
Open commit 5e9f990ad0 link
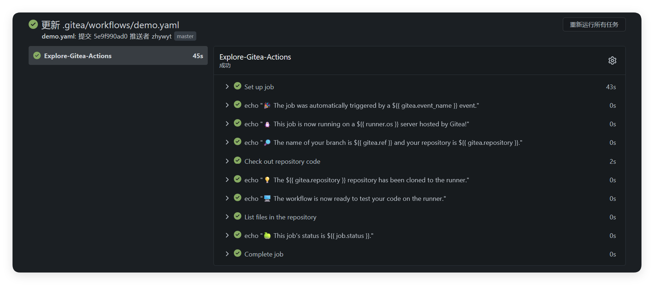click(110, 36)
